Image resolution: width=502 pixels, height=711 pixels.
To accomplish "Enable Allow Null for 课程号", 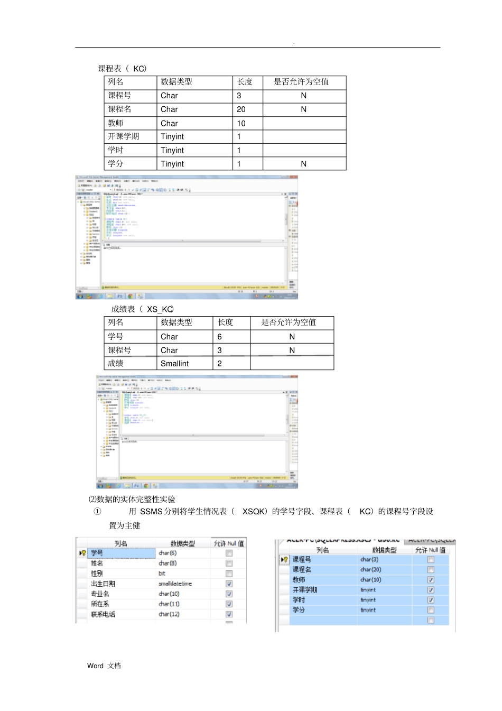I will tap(431, 559).
